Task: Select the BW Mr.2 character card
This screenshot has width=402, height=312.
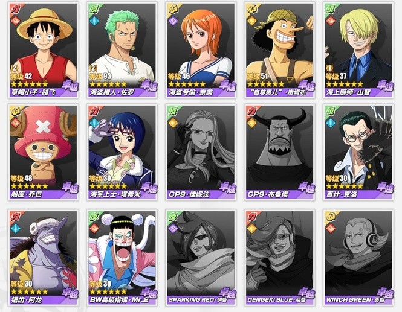Action: pyautogui.click(x=122, y=258)
